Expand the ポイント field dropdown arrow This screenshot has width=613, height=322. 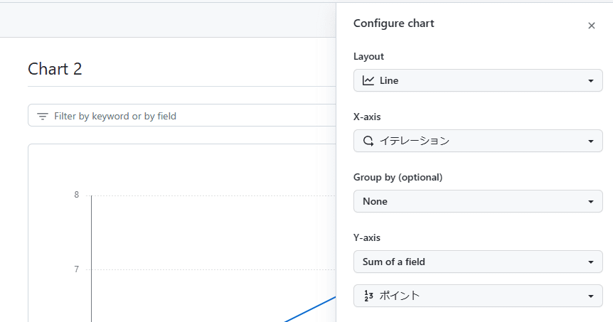point(590,296)
